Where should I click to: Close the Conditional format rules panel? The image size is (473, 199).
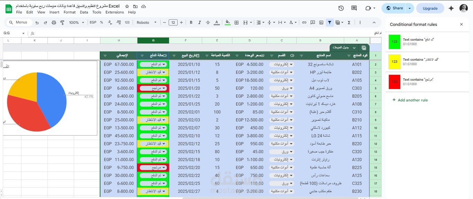coord(461,24)
